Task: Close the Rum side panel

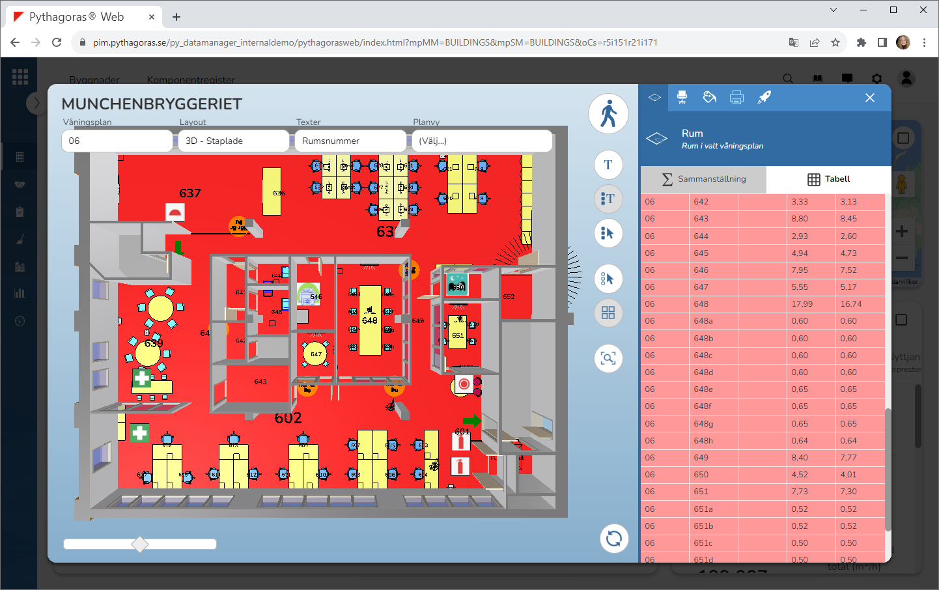Action: [870, 98]
